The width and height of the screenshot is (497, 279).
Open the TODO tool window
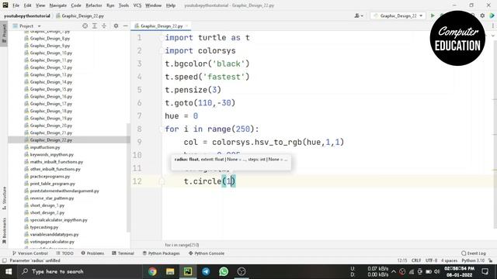click(x=64, y=253)
